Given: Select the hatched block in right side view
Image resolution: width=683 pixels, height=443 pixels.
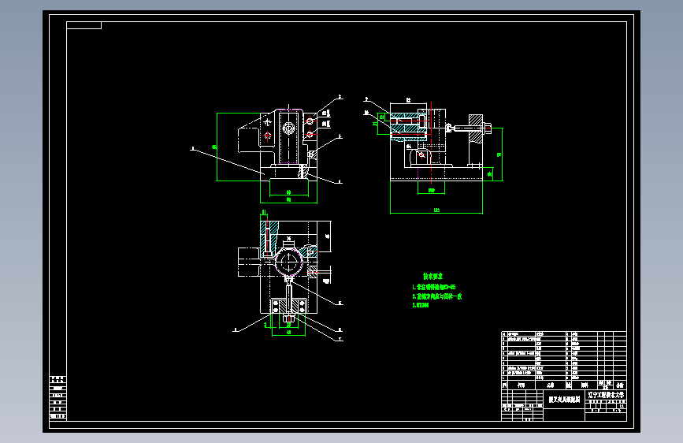Looking at the screenshot, I should (x=476, y=128).
